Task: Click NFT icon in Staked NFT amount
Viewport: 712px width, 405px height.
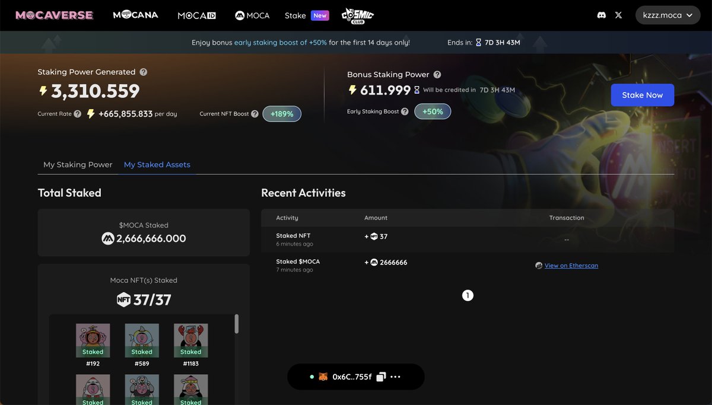Action: pyautogui.click(x=374, y=237)
